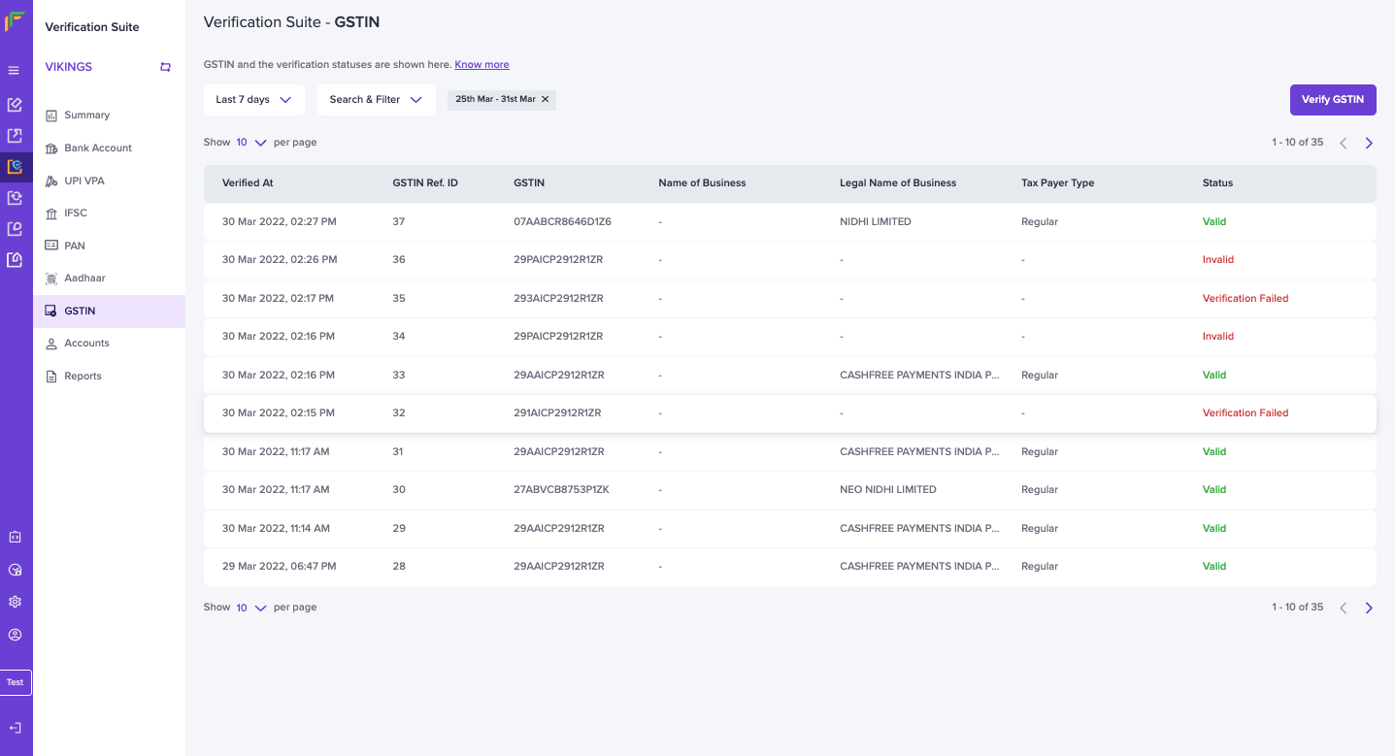Screen dimensions: 1395x756
Task: Click the house-shaped square icon in the rail
Action: coord(15,259)
